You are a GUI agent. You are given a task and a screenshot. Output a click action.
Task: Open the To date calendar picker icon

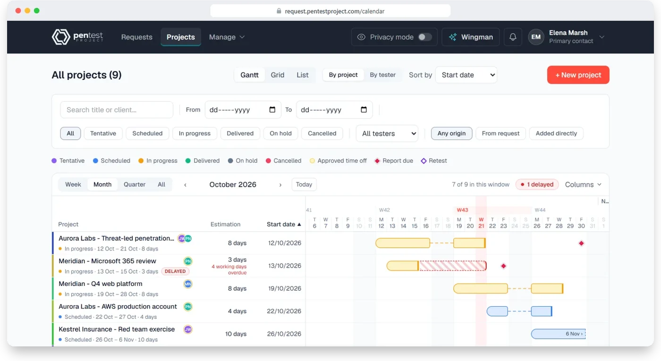click(364, 110)
